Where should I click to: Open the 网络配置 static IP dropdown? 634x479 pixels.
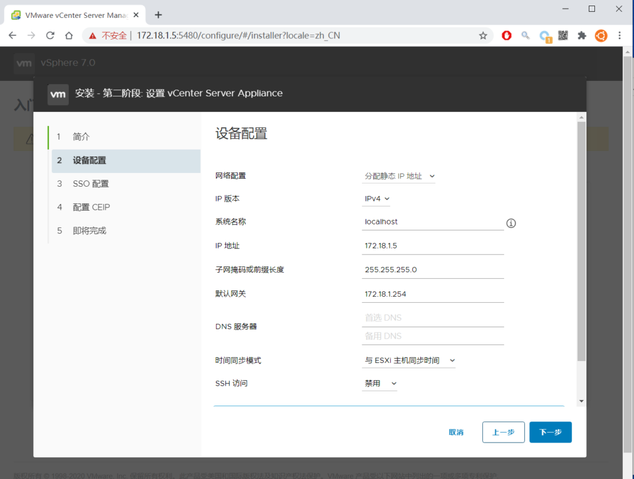point(399,176)
